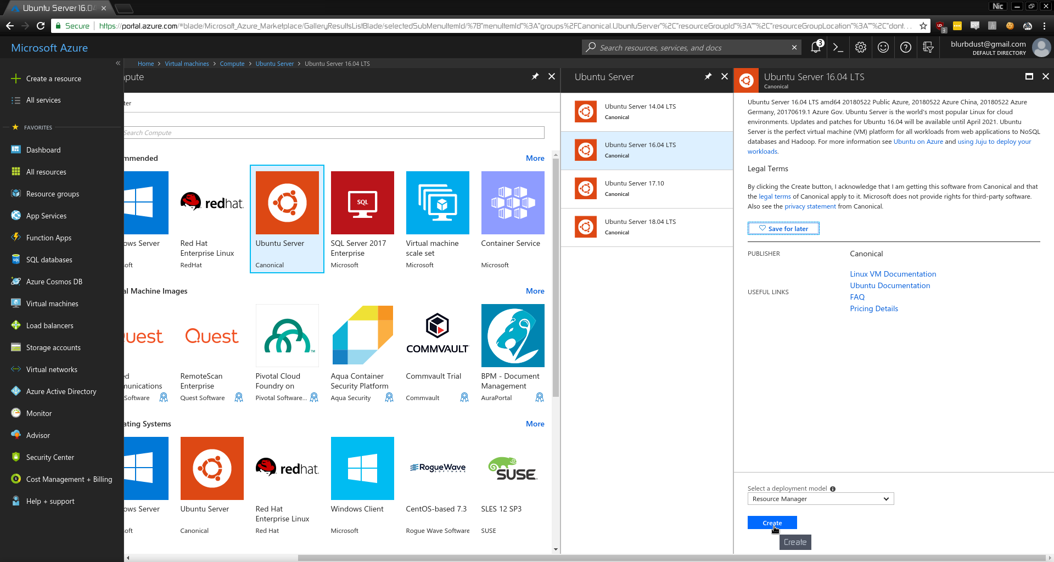Click the Security Center shield icon
This screenshot has width=1054, height=562.
click(16, 457)
